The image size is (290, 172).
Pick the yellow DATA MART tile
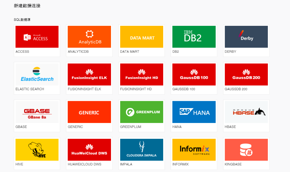click(x=142, y=37)
